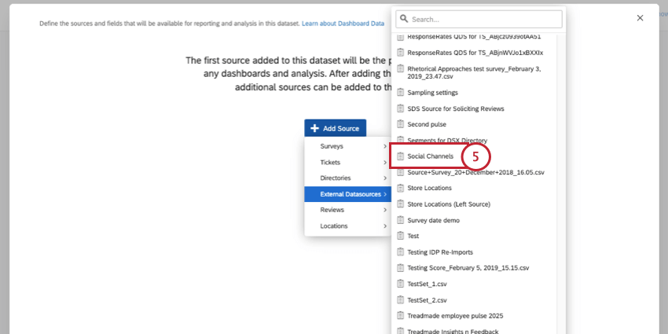Open the Surveys submenu

(x=347, y=146)
